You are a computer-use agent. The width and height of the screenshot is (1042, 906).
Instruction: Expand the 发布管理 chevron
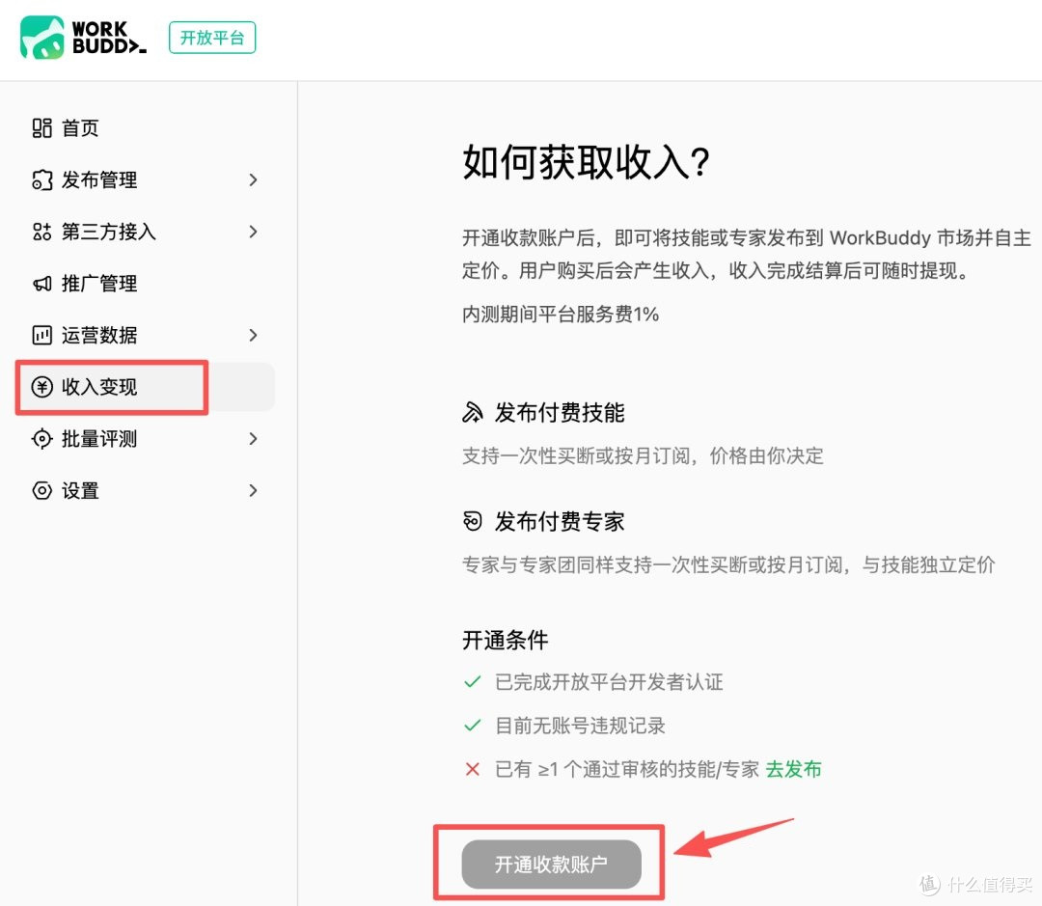tap(253, 179)
